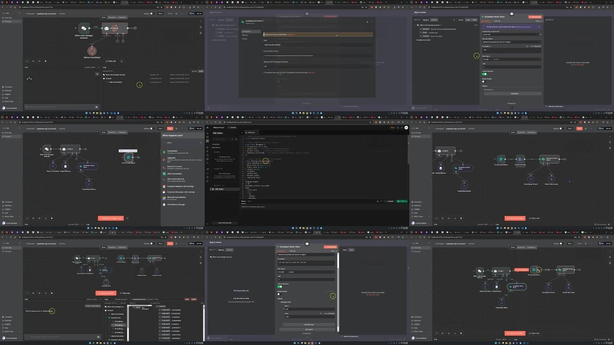Image resolution: width=614 pixels, height=345 pixels.
Task: Select the Results tab in the SQL Editor
Action: pyautogui.click(x=243, y=201)
